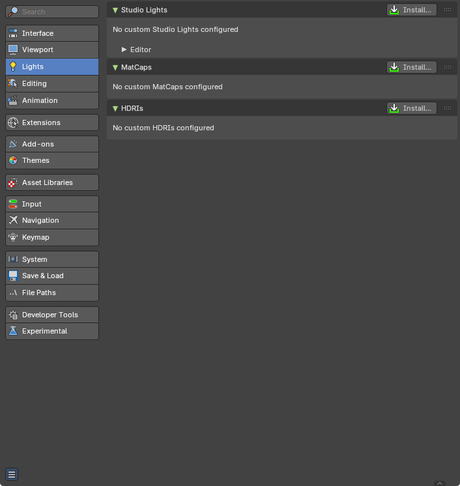460x486 pixels.
Task: Click the 'MatCaps' panel title
Action: point(136,67)
